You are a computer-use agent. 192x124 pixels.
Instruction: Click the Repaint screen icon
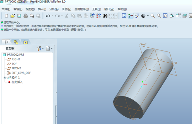[x=124, y=16]
